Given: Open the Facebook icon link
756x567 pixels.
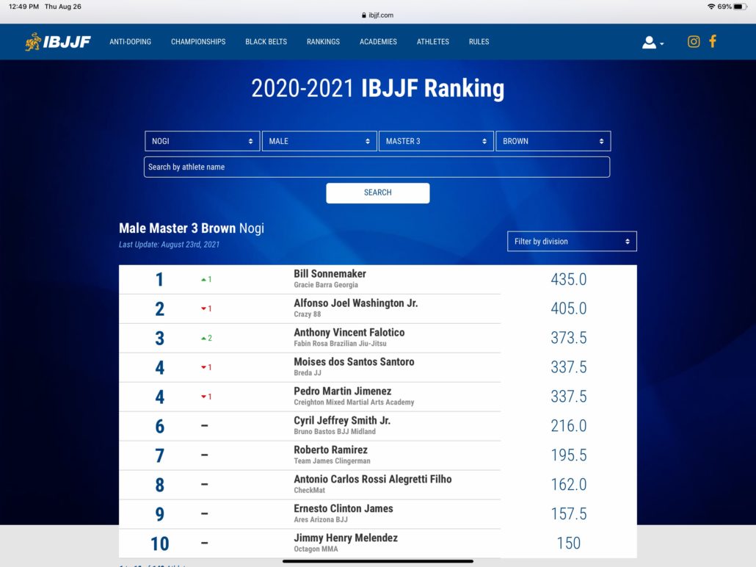Looking at the screenshot, I should [x=713, y=42].
